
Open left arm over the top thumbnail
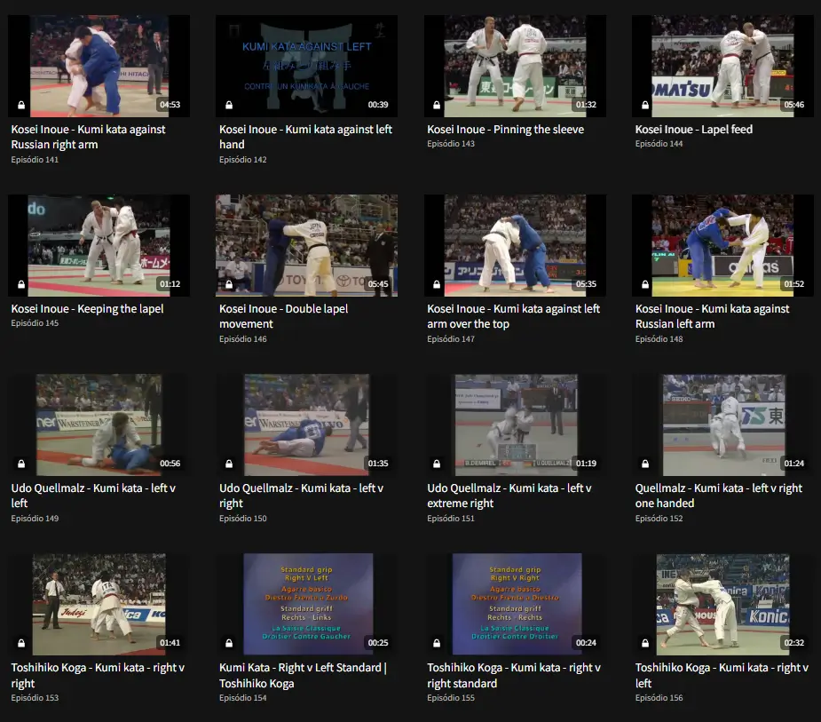coord(515,245)
